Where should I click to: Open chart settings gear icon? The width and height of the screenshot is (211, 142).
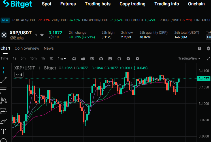(x=137, y=59)
